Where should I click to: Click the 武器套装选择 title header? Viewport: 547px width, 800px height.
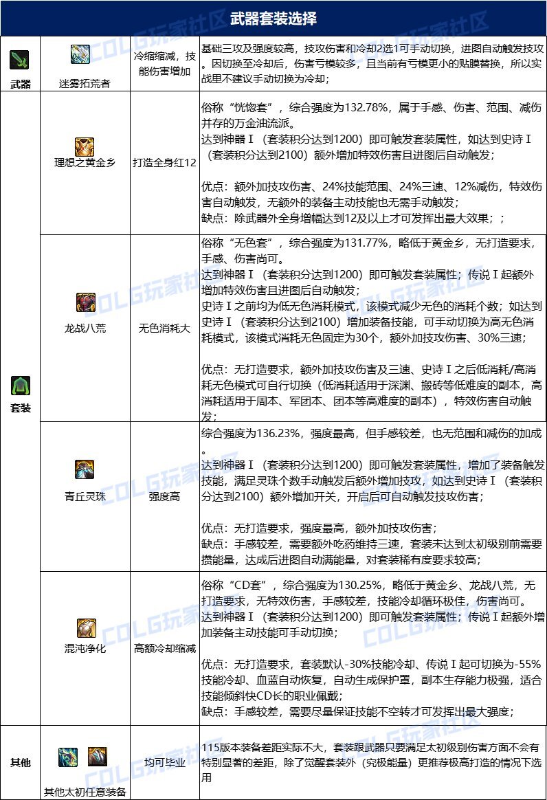[x=273, y=19]
